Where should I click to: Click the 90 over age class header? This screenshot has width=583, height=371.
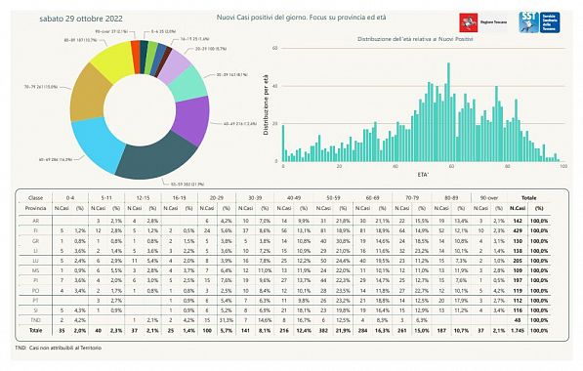point(489,198)
